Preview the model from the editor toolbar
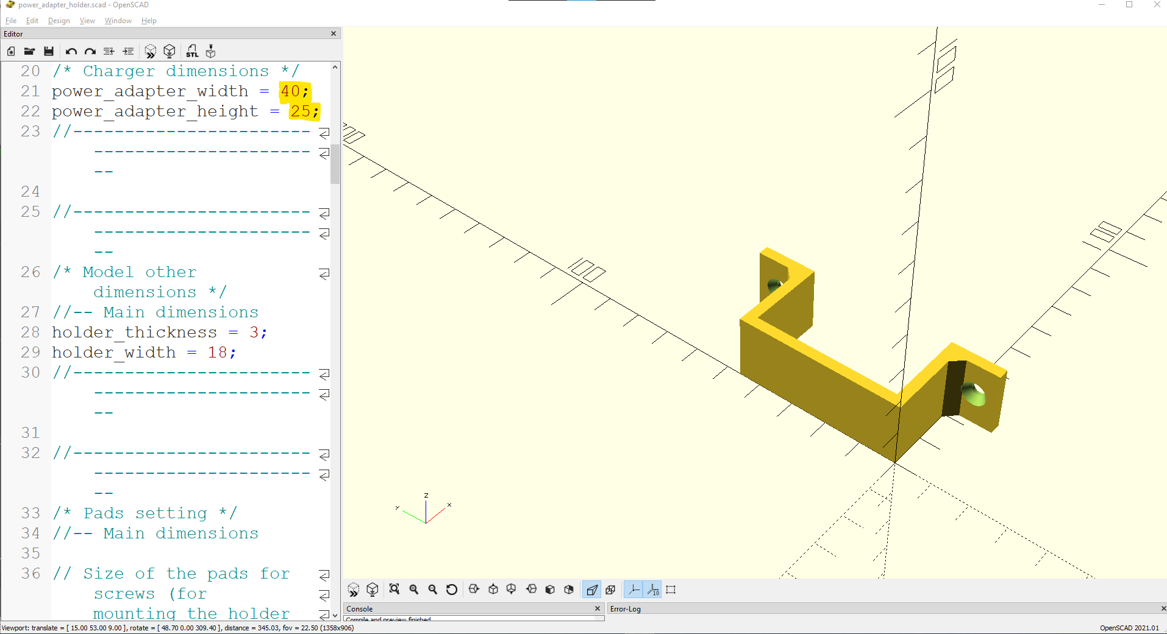Screen dimensions: 1167x634 coord(150,51)
